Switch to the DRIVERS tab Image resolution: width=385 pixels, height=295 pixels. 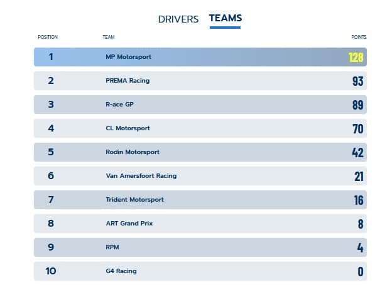[x=178, y=19]
